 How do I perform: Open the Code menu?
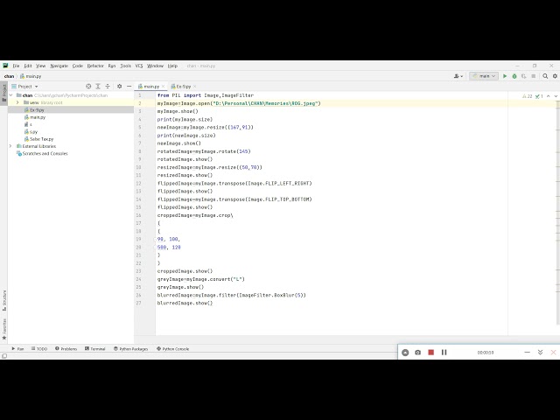(x=78, y=66)
